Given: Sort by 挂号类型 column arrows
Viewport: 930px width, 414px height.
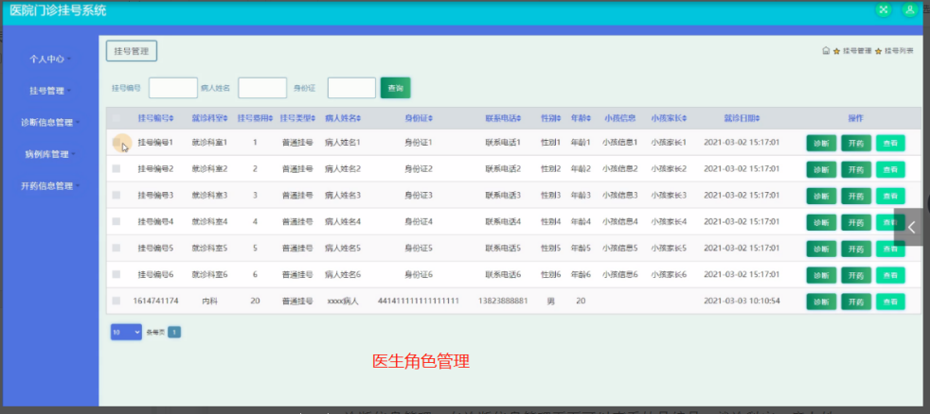Looking at the screenshot, I should (315, 118).
